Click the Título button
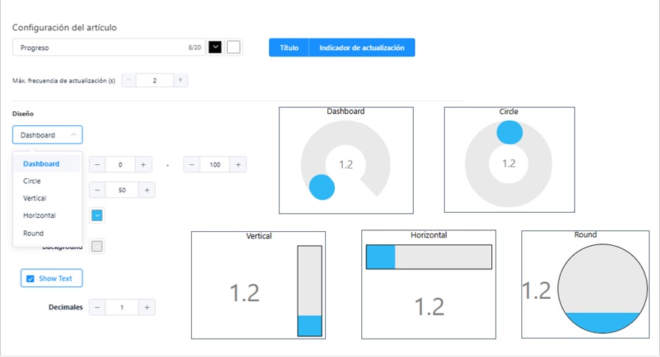 tap(288, 48)
